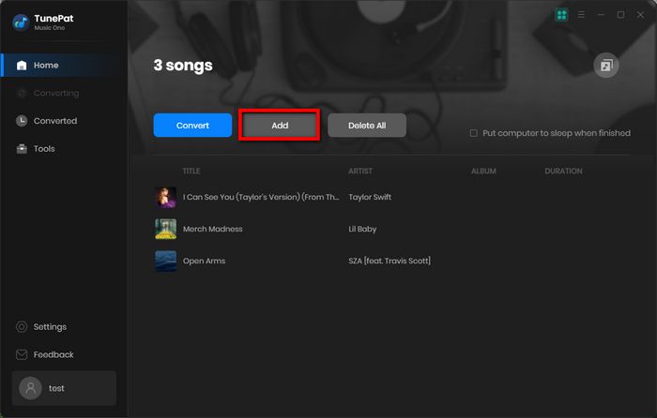Start conversion with the Convert button
This screenshot has height=418, width=657.
[192, 125]
